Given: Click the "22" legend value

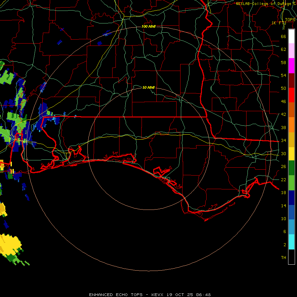Looking at the screenshot, I should click(283, 180).
